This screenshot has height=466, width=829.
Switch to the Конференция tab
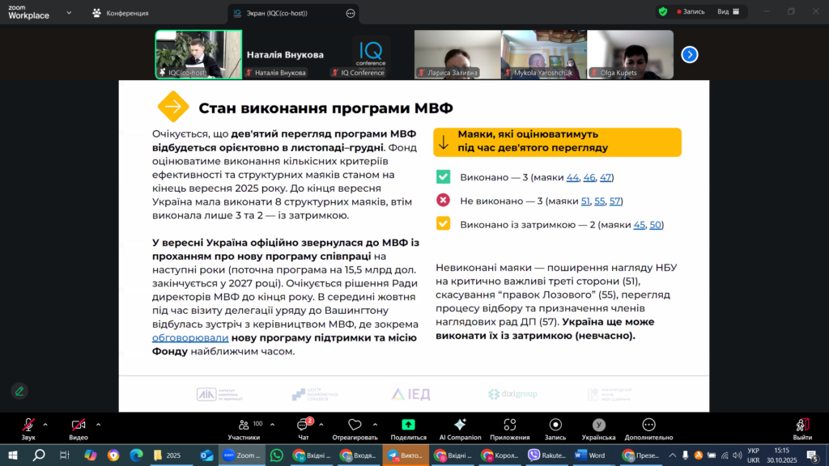click(x=121, y=13)
